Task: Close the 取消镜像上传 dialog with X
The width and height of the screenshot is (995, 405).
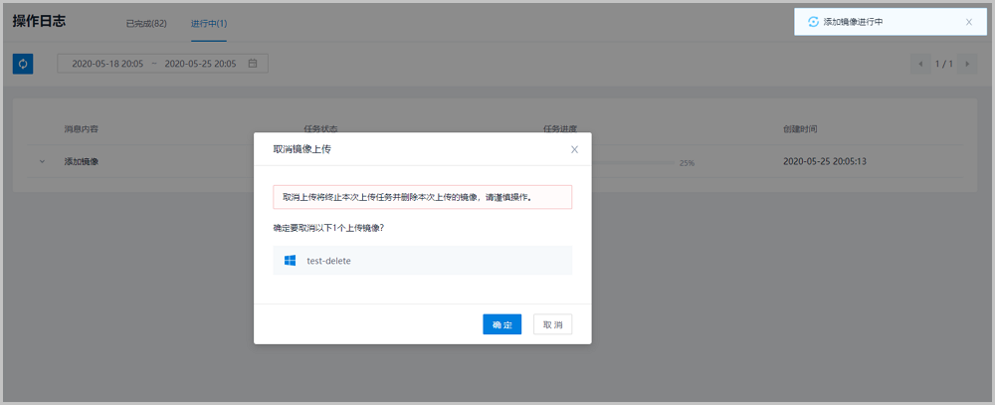Action: pyautogui.click(x=574, y=149)
